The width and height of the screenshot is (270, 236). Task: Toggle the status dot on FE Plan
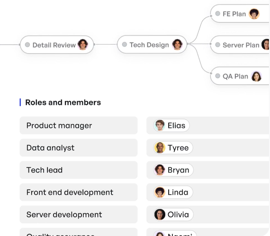click(217, 14)
